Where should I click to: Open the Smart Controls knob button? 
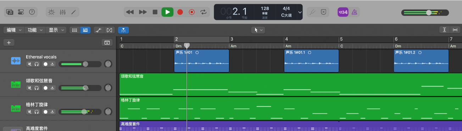52,12
